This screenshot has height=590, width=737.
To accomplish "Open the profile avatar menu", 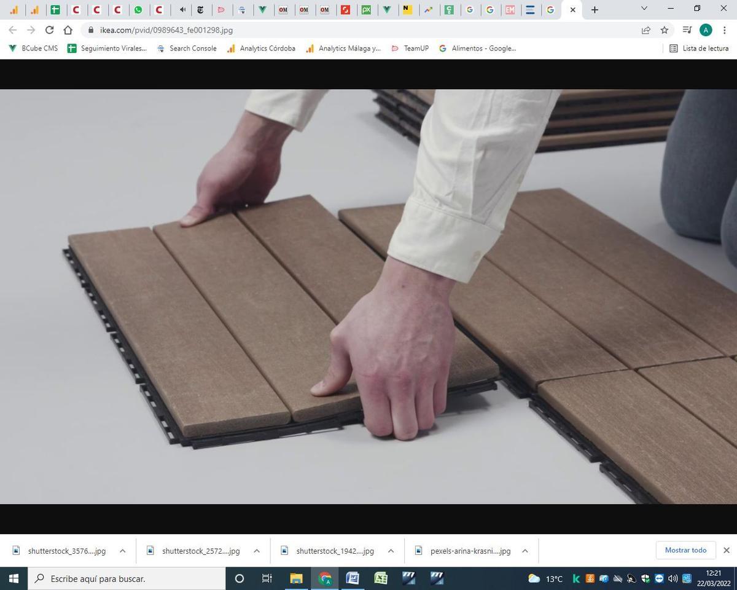I will click(x=707, y=29).
